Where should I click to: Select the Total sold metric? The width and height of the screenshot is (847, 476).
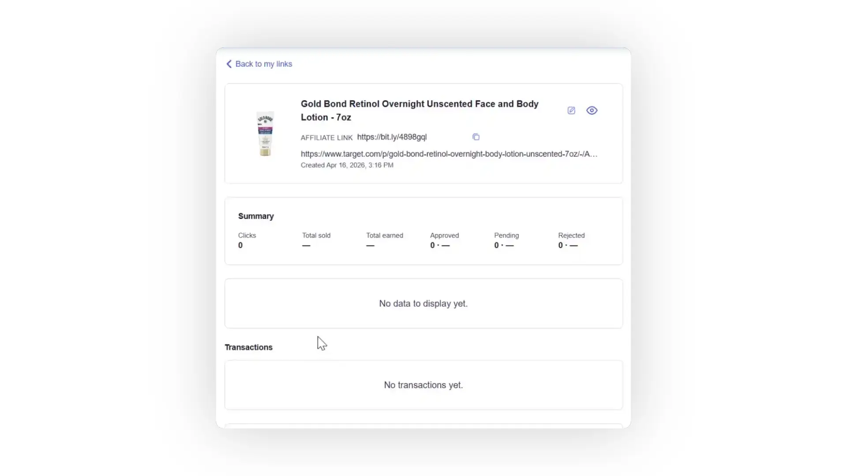tap(316, 240)
